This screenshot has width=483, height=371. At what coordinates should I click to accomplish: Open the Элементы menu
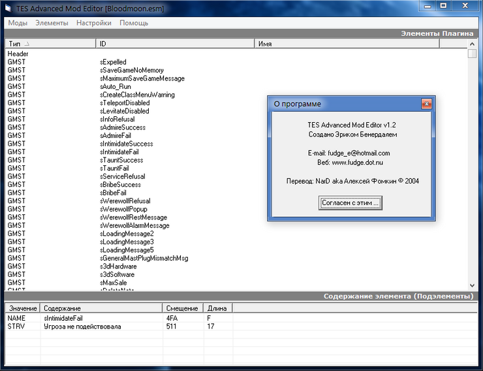coord(52,23)
